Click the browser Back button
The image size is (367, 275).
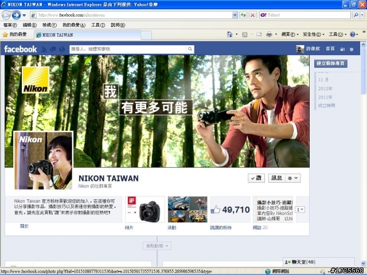click(x=6, y=15)
